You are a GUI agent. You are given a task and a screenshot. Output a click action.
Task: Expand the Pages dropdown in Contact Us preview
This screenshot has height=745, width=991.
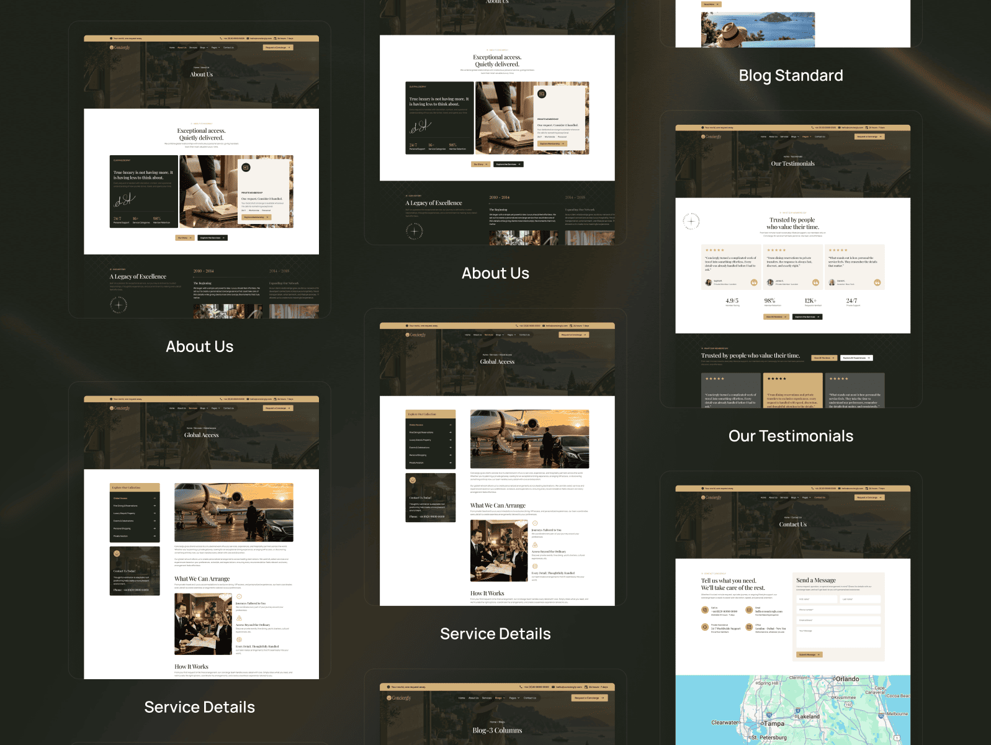click(x=806, y=497)
